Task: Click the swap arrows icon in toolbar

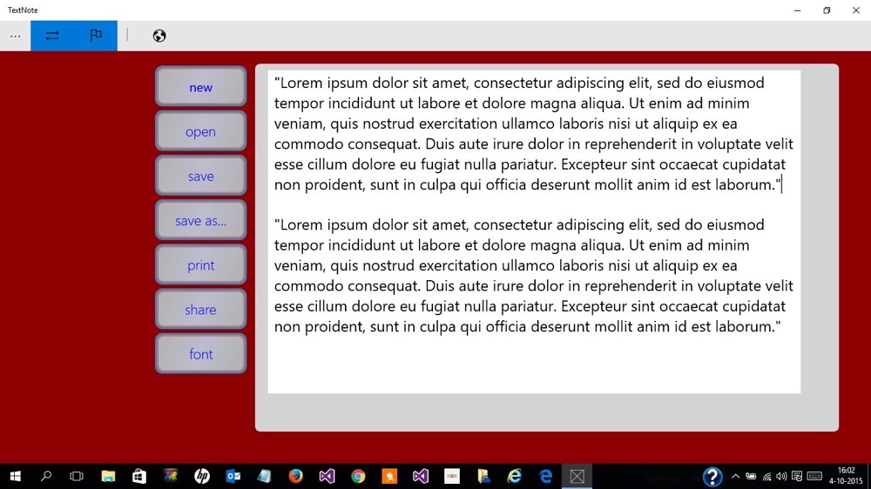Action: pos(52,36)
